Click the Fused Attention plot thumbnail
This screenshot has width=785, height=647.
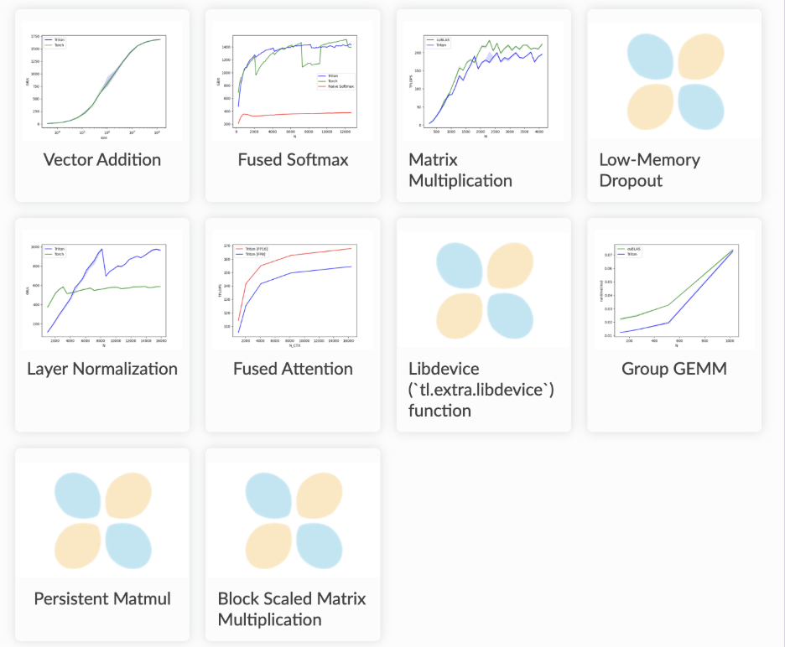pyautogui.click(x=293, y=290)
